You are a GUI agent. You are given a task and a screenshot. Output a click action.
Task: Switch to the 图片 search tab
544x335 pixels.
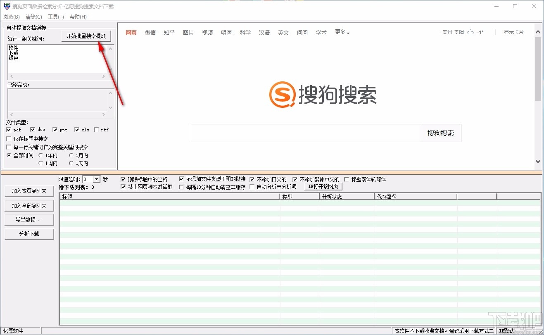tap(188, 32)
